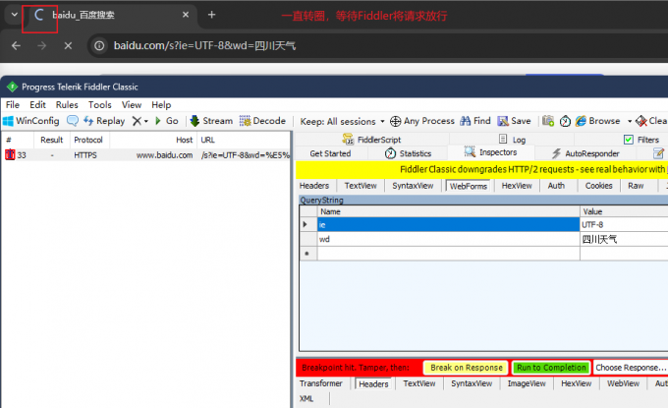Click the row selector arrow beside 'ie'
Screen dimensions: 668x408
[307, 225]
